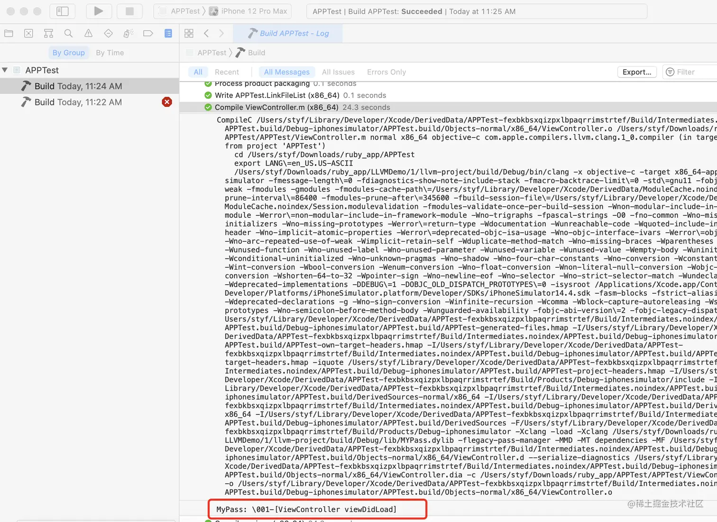This screenshot has width=717, height=522.
Task: Open the Find navigator magnifier
Action: coord(68,33)
